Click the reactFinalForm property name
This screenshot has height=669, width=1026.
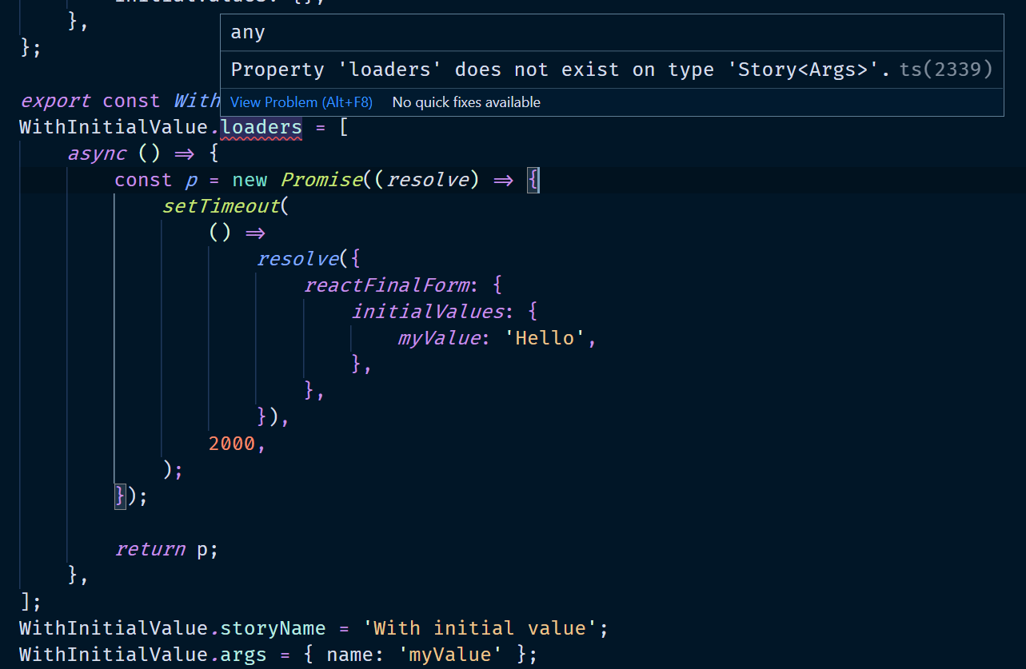pos(387,285)
